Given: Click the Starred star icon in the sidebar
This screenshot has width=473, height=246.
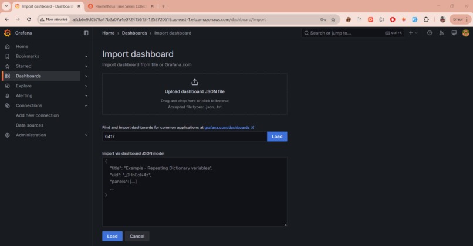Looking at the screenshot, I should tap(8, 66).
